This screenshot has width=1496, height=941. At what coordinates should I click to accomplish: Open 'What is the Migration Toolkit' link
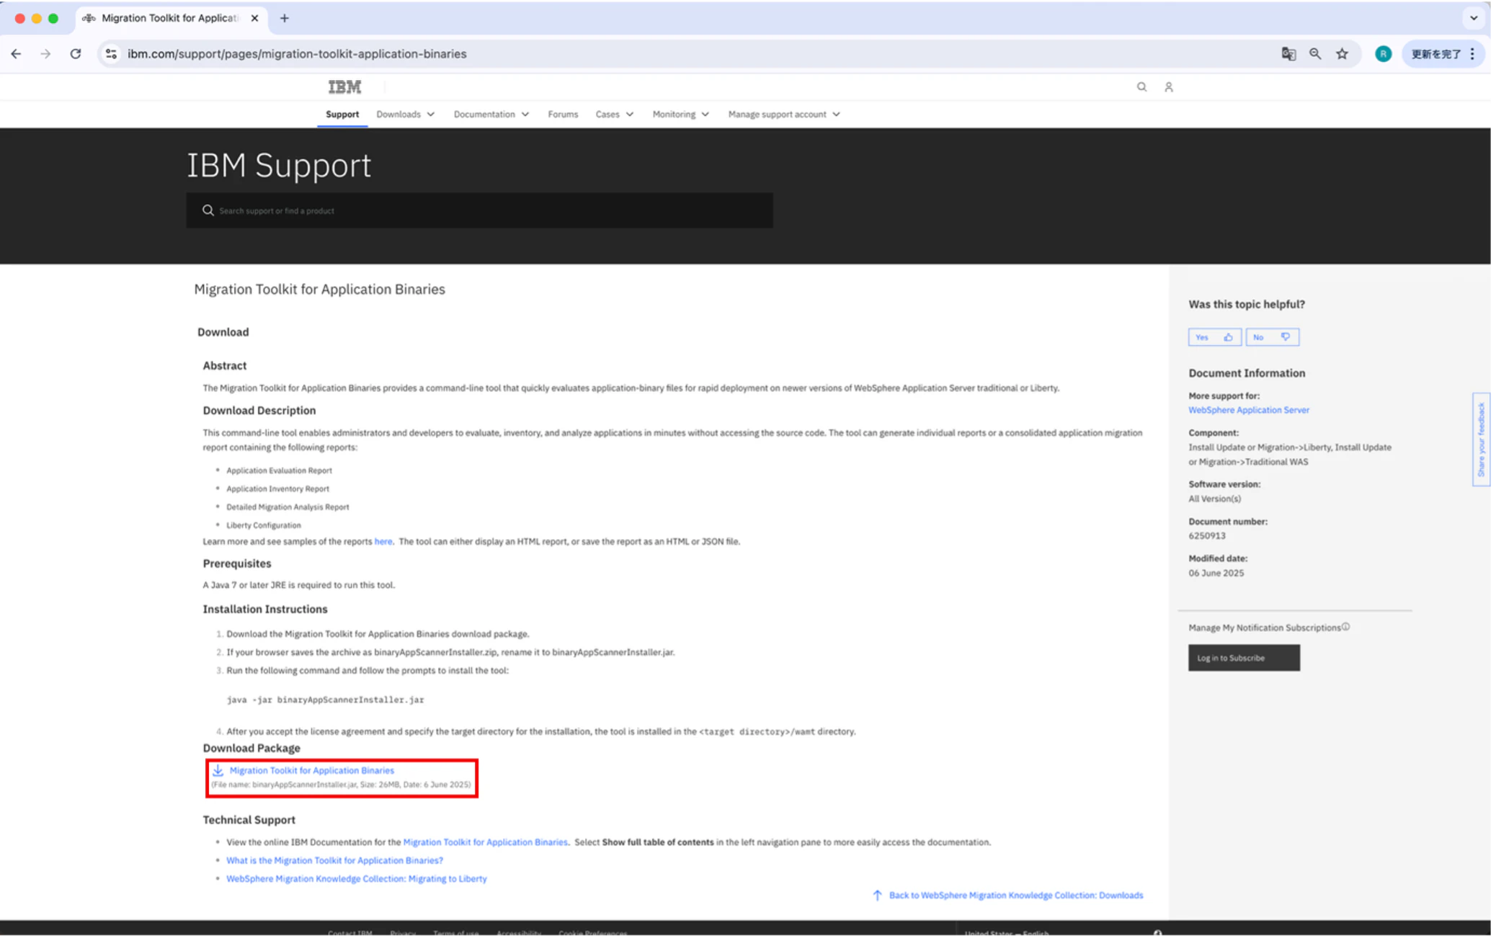[334, 861]
